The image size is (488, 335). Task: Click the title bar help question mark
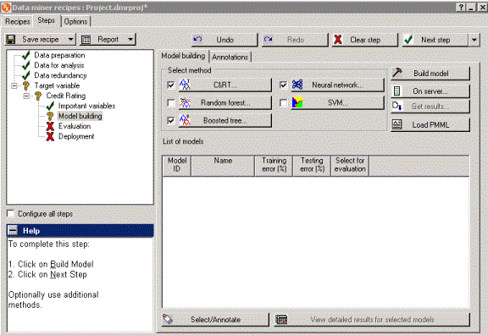point(462,8)
